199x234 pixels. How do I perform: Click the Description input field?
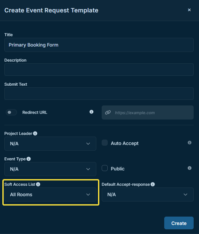point(99,70)
